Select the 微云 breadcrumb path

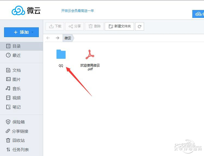click(68, 38)
